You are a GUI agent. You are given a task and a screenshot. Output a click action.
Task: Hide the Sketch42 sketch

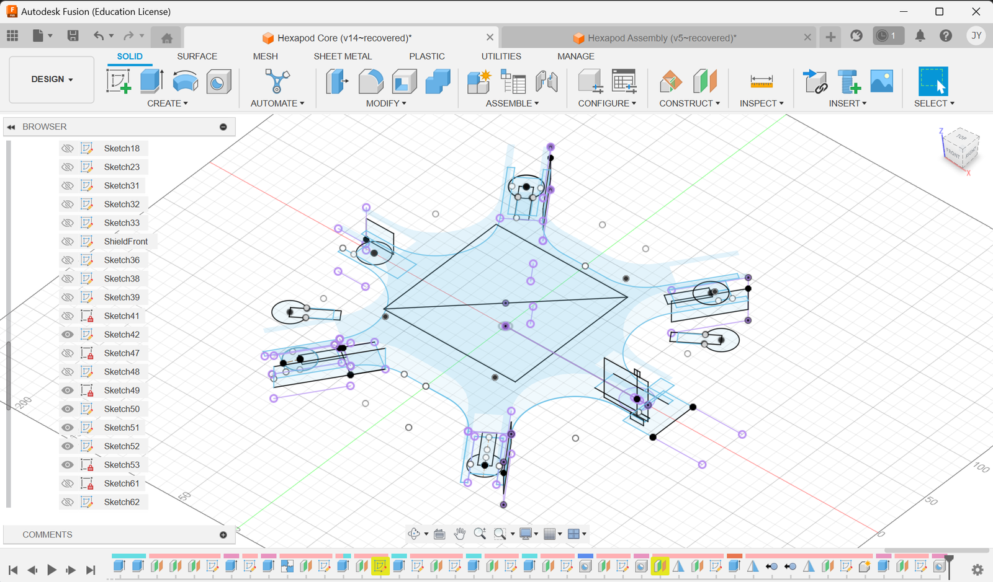(68, 334)
